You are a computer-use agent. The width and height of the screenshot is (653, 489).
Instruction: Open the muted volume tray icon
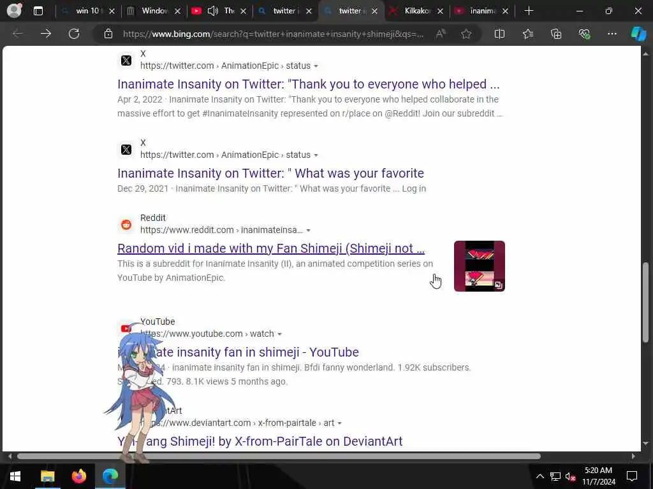[x=570, y=476]
